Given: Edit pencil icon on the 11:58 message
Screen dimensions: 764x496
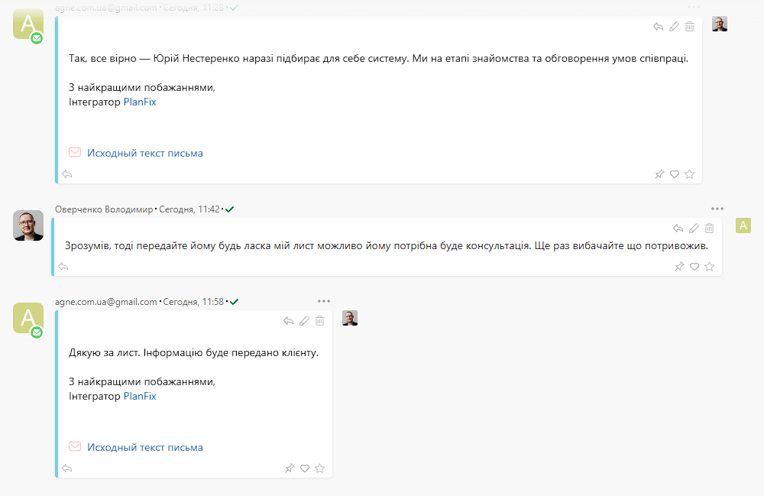Looking at the screenshot, I should (304, 320).
